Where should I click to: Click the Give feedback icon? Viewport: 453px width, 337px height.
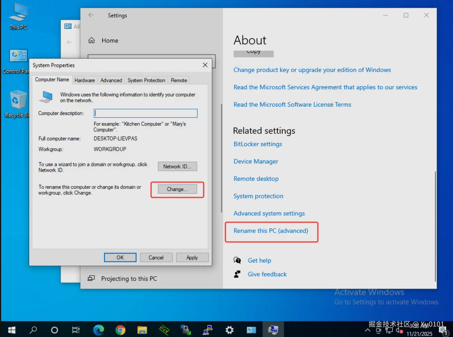pyautogui.click(x=237, y=274)
